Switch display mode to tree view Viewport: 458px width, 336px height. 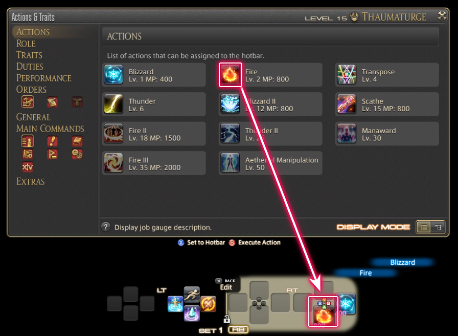[x=438, y=227]
